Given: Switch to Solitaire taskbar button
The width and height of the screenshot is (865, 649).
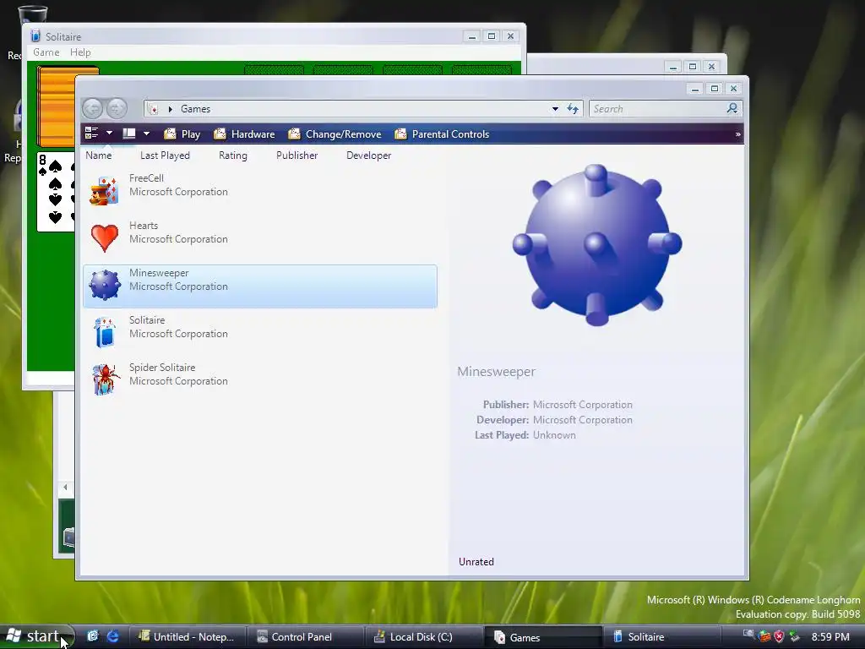Looking at the screenshot, I should [661, 637].
